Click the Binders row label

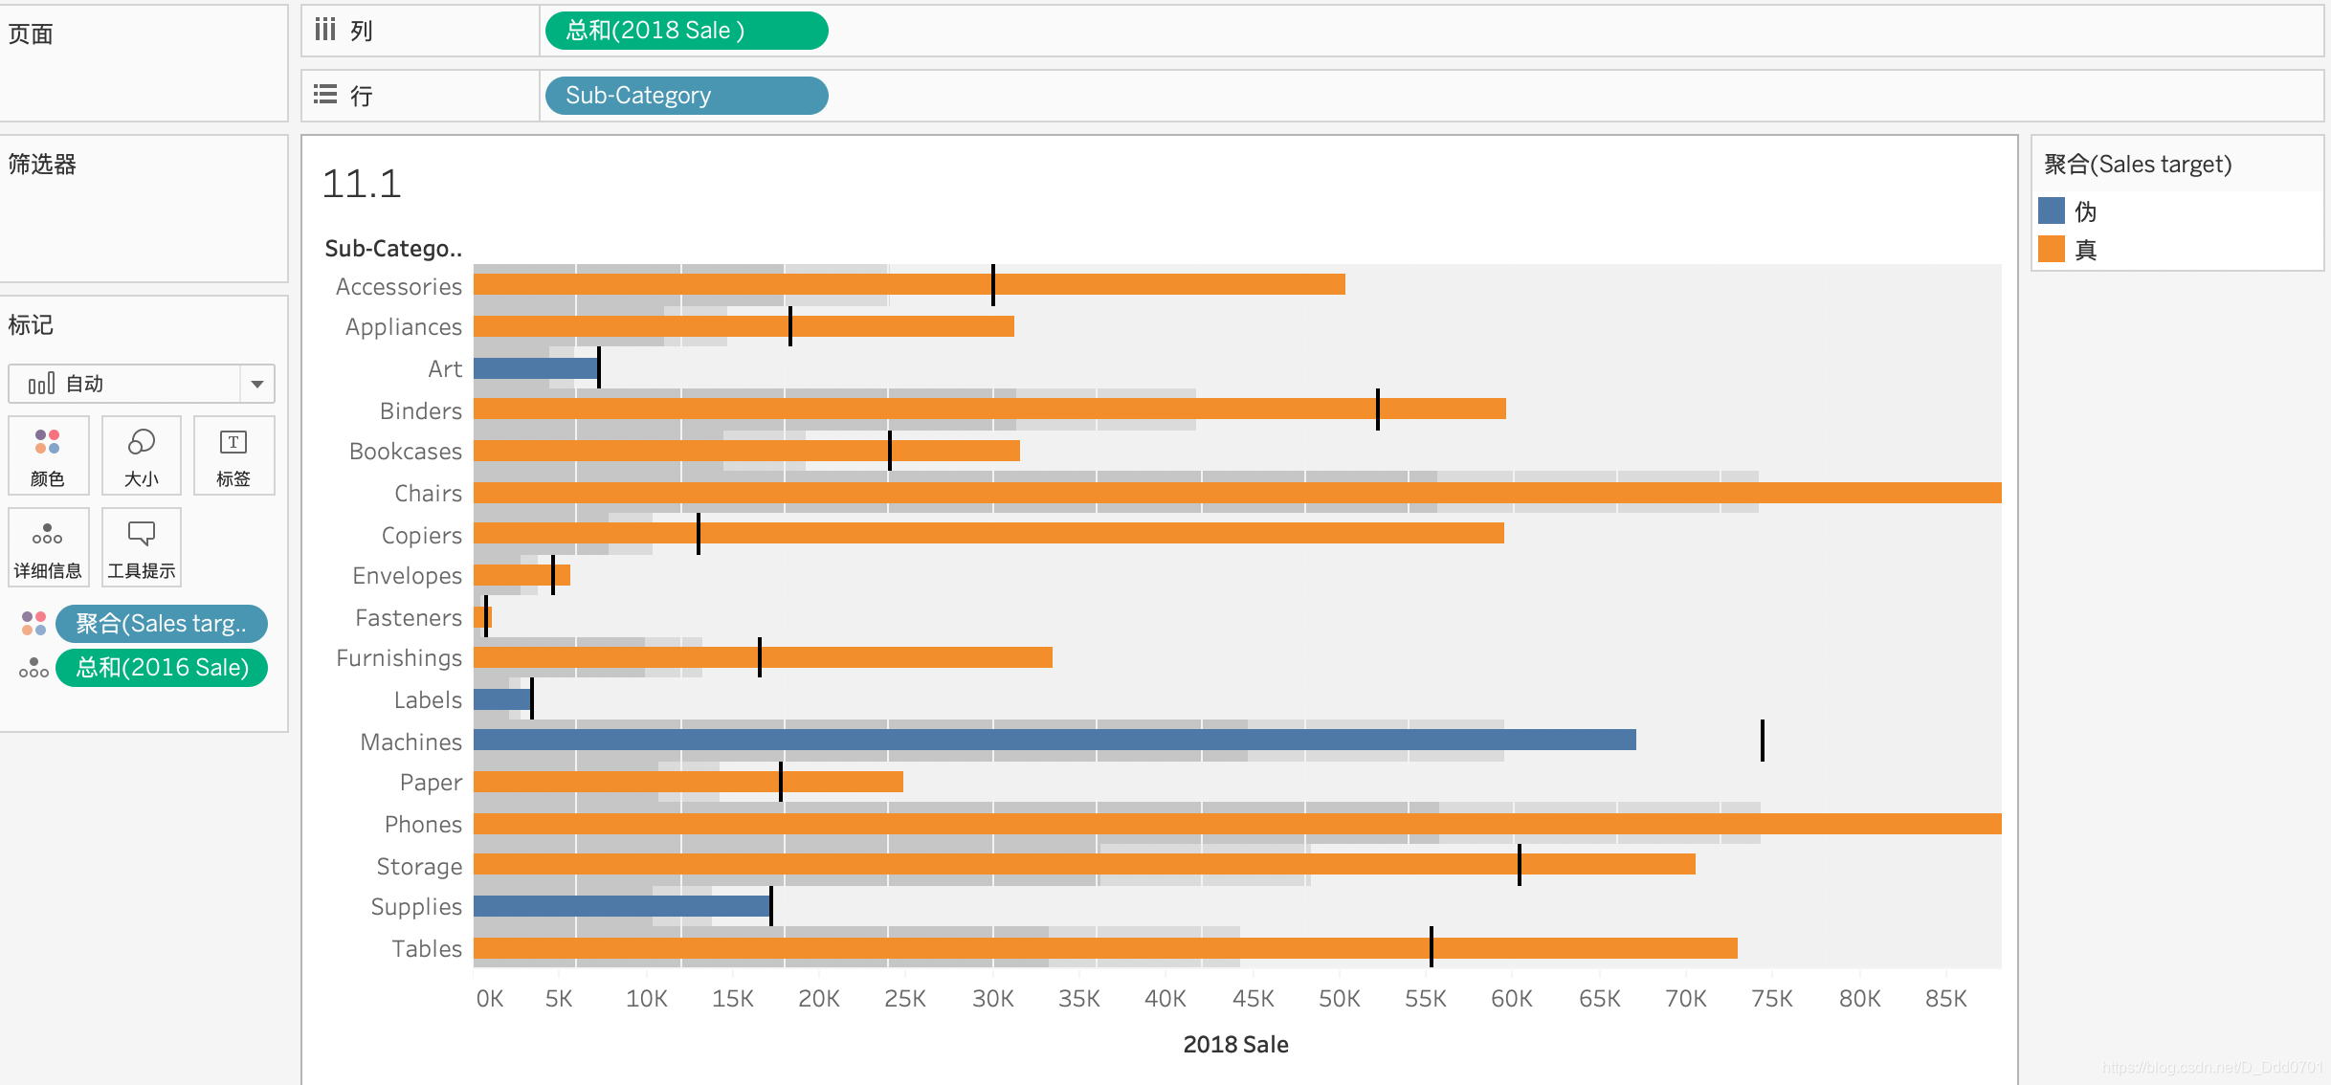click(x=421, y=410)
